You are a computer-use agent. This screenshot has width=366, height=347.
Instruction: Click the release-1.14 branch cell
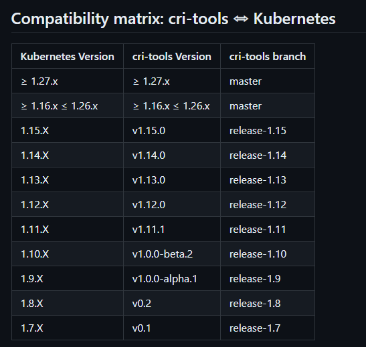[x=268, y=155]
